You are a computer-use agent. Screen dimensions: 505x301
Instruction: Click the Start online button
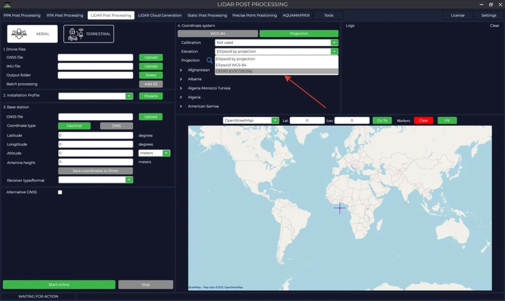click(x=58, y=284)
